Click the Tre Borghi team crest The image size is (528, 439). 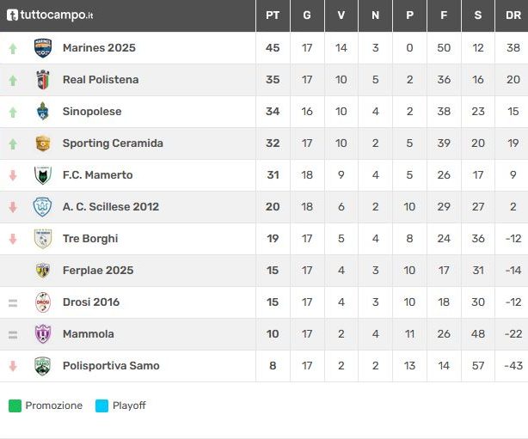click(42, 239)
